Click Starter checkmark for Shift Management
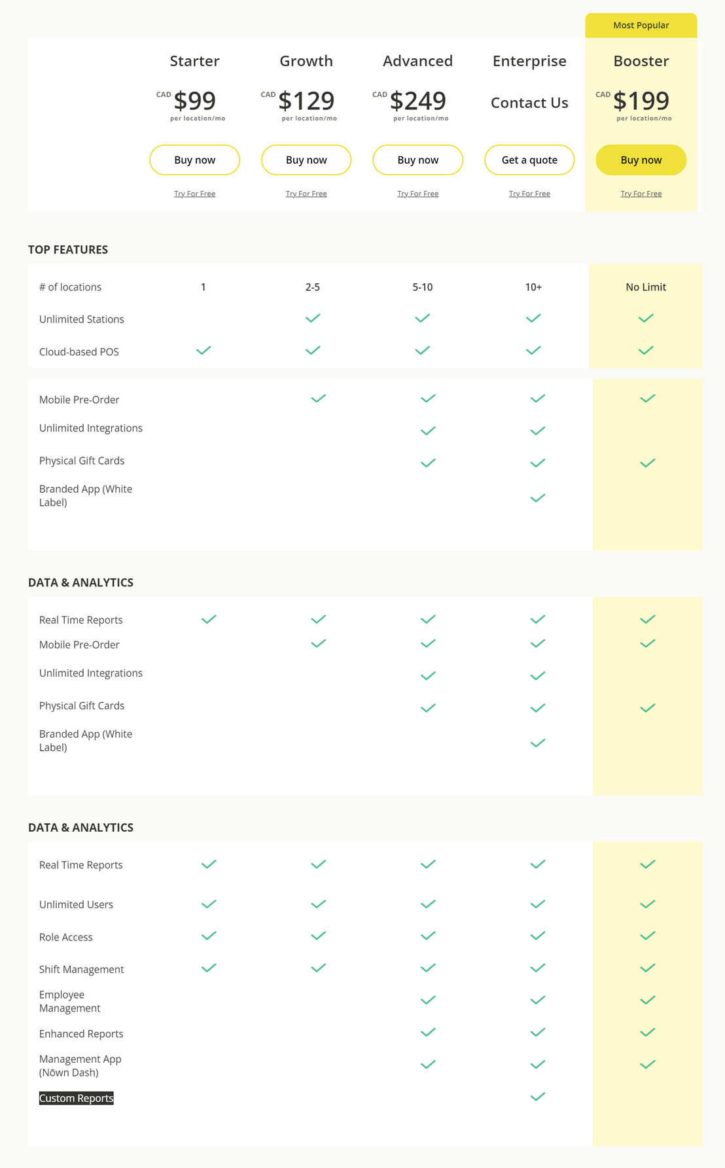Image resolution: width=725 pixels, height=1168 pixels. (x=209, y=968)
